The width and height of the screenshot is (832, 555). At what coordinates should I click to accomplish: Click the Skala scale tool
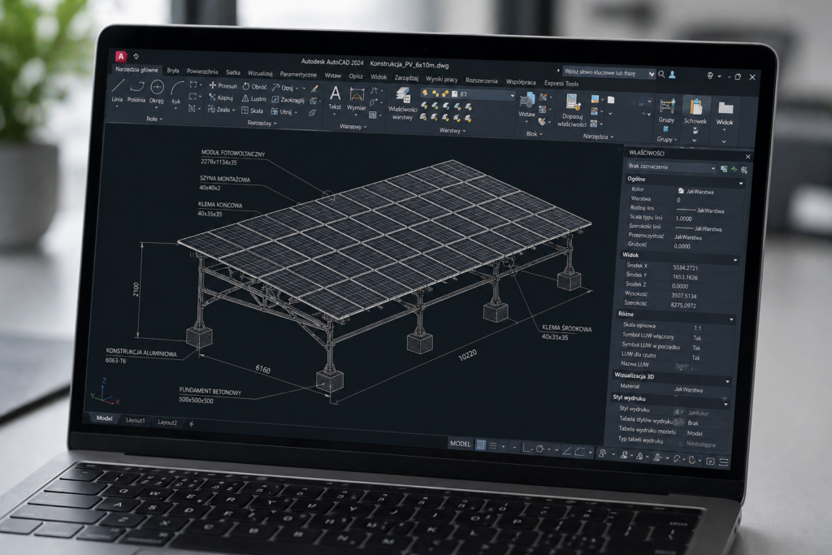click(x=252, y=111)
